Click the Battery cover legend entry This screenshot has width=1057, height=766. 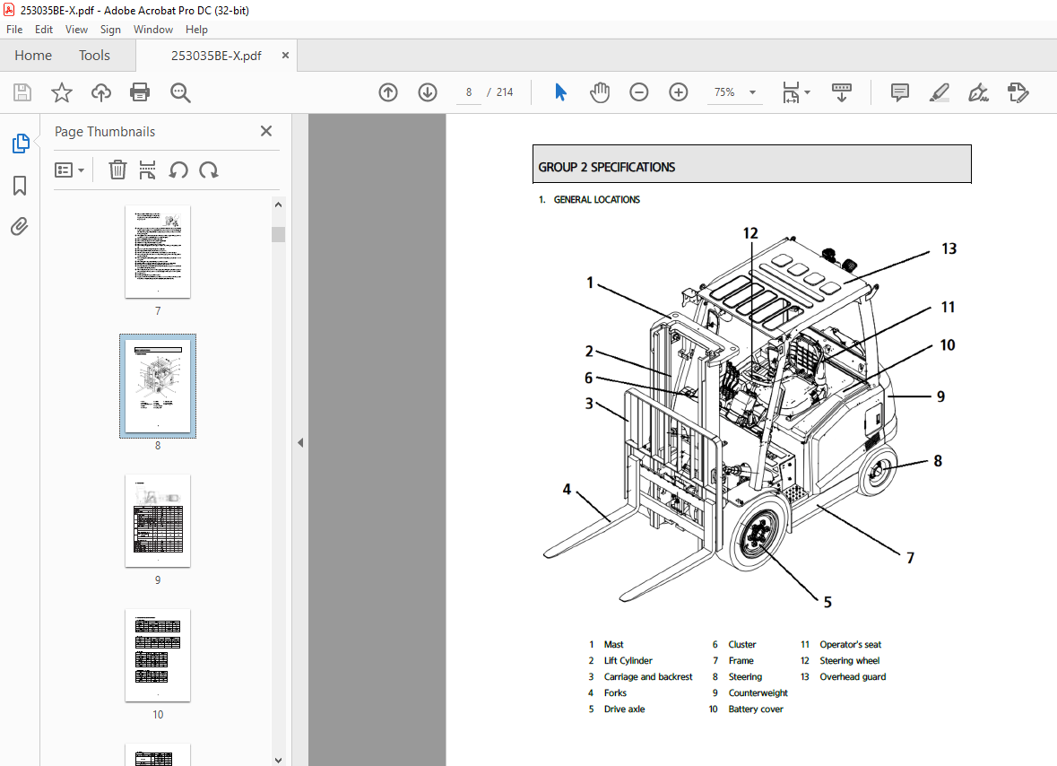tap(756, 709)
